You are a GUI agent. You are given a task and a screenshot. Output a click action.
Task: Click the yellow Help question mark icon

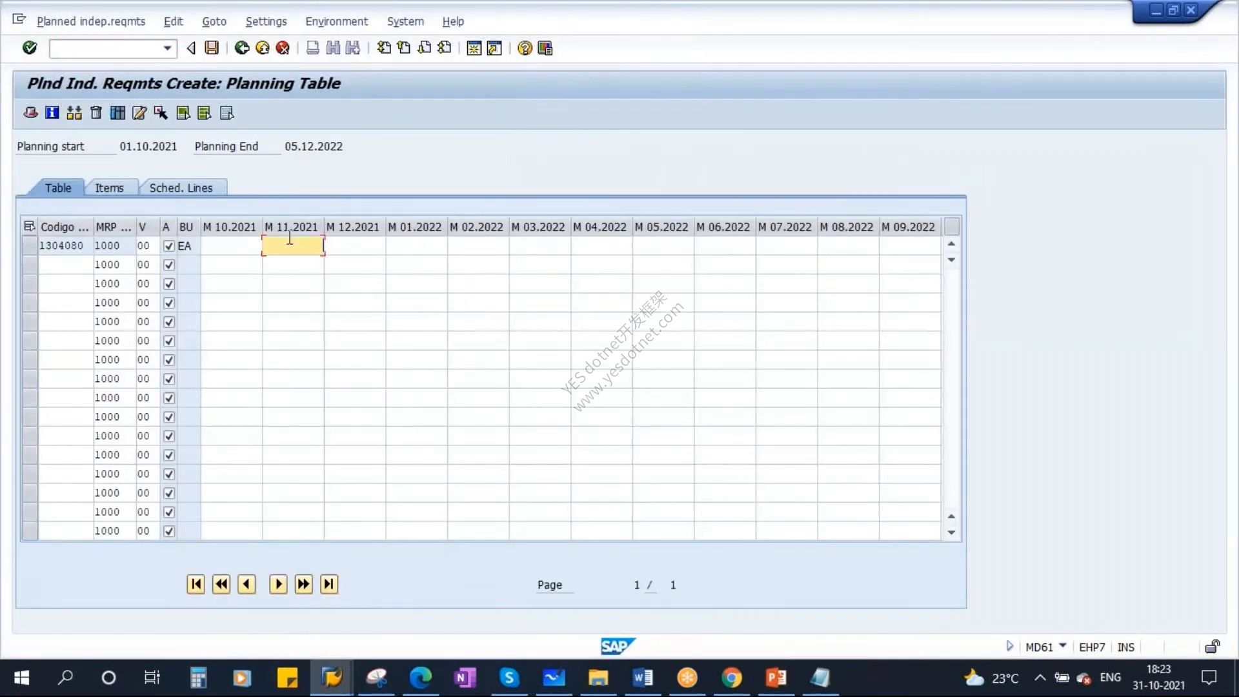click(x=525, y=48)
